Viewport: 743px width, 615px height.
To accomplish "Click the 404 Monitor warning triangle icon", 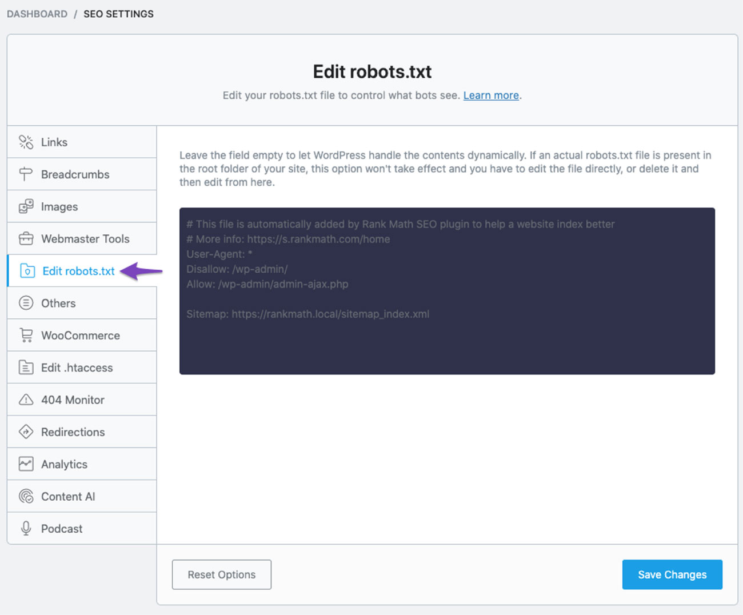I will [x=26, y=400].
